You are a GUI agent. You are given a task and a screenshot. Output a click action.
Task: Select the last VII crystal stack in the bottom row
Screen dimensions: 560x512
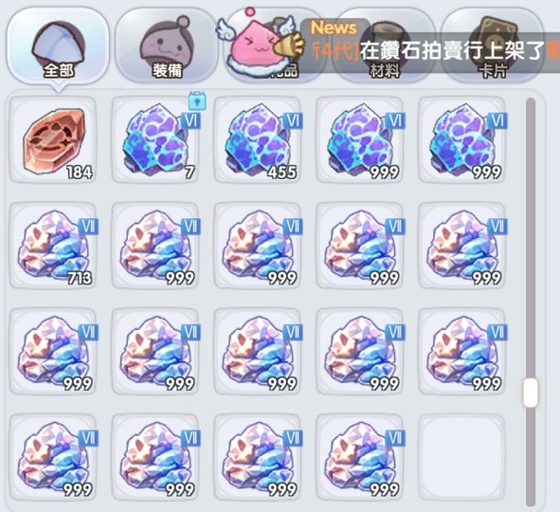click(x=360, y=457)
